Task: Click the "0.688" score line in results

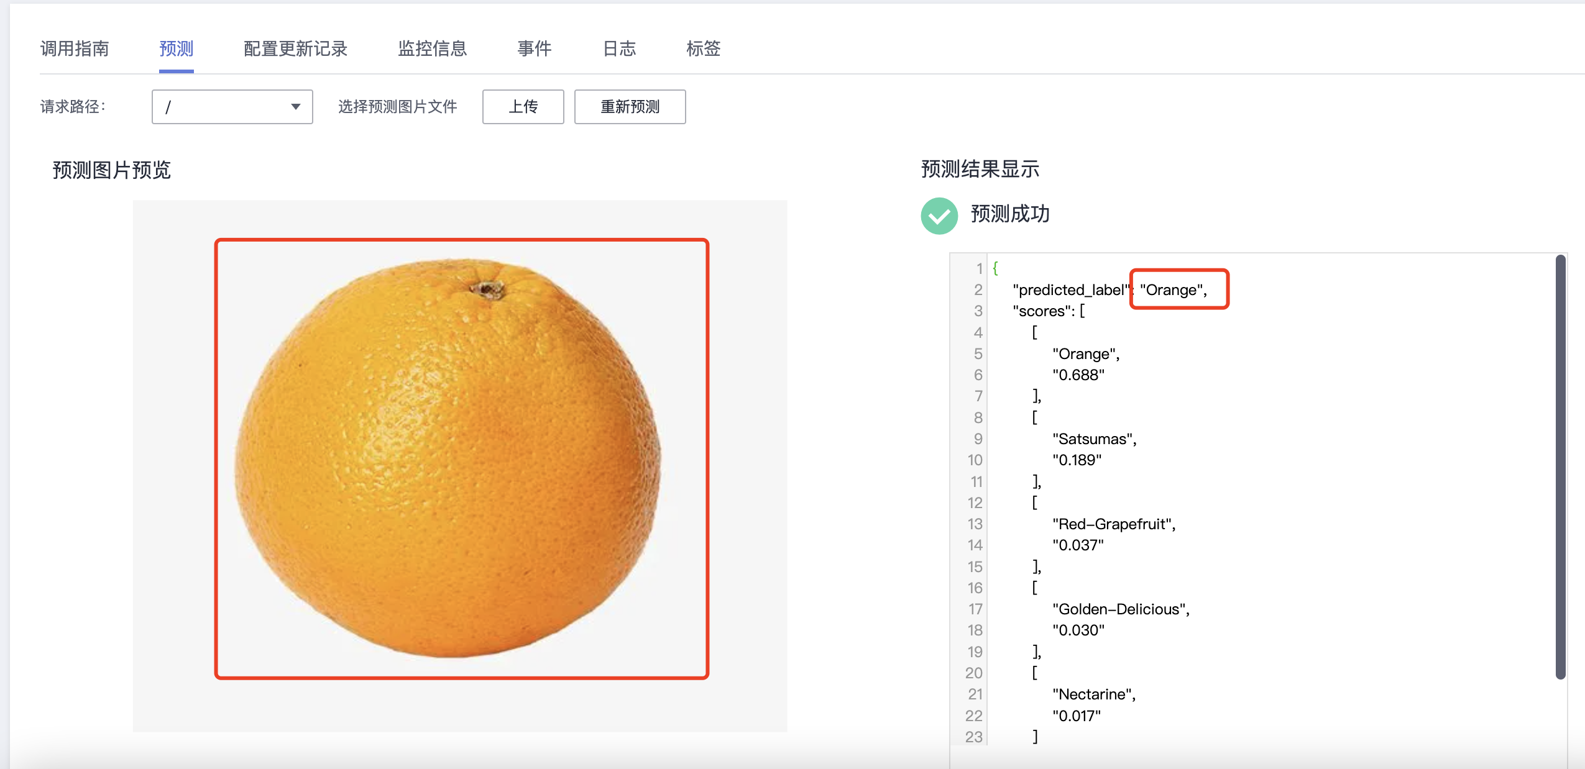Action: 1078,375
